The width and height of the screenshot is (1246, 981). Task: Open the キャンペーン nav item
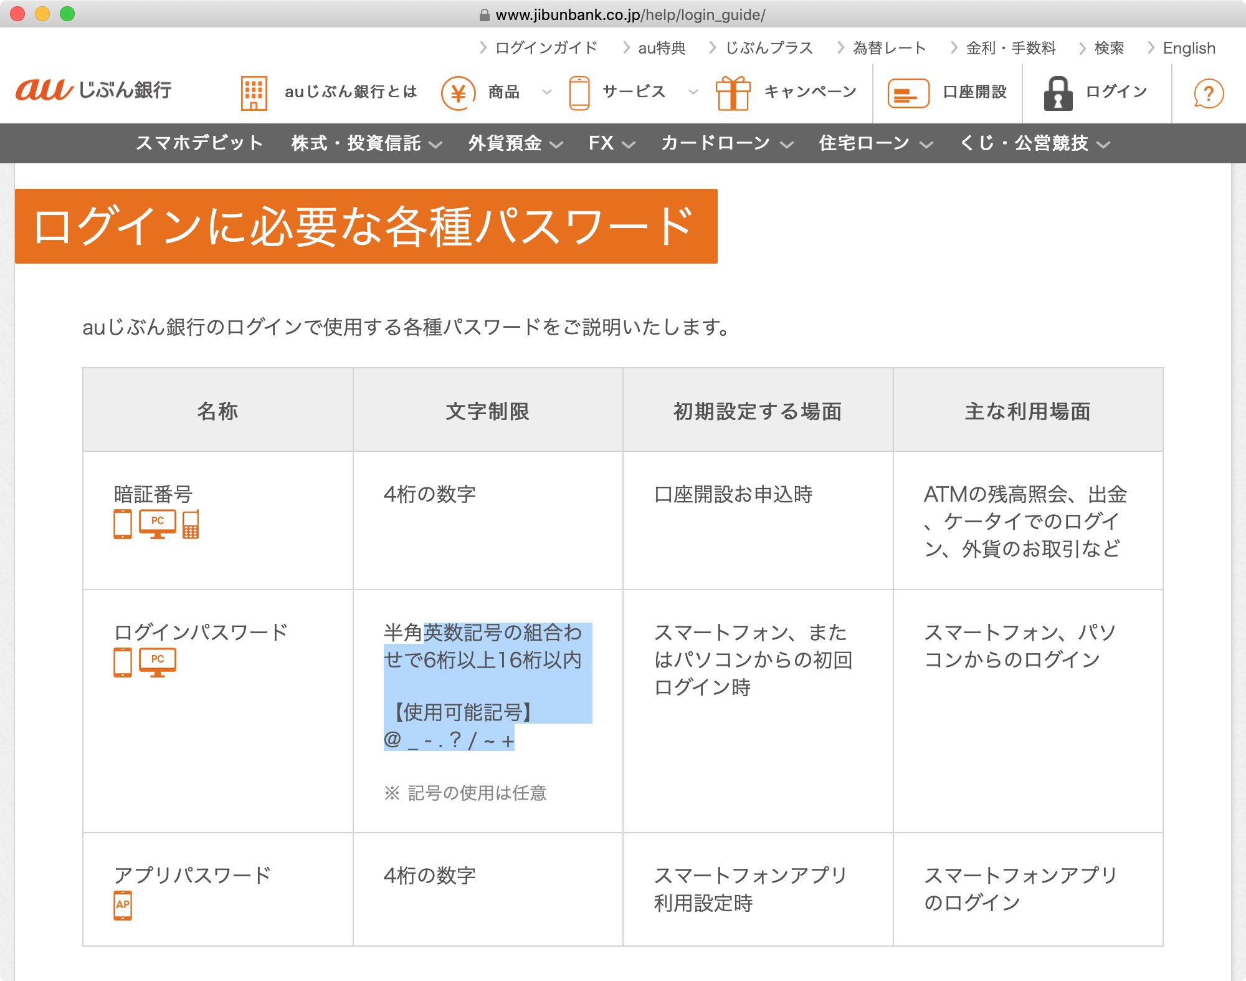811,92
